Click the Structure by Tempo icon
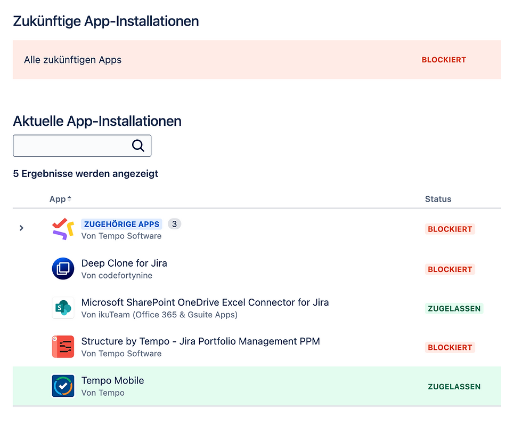 63,347
